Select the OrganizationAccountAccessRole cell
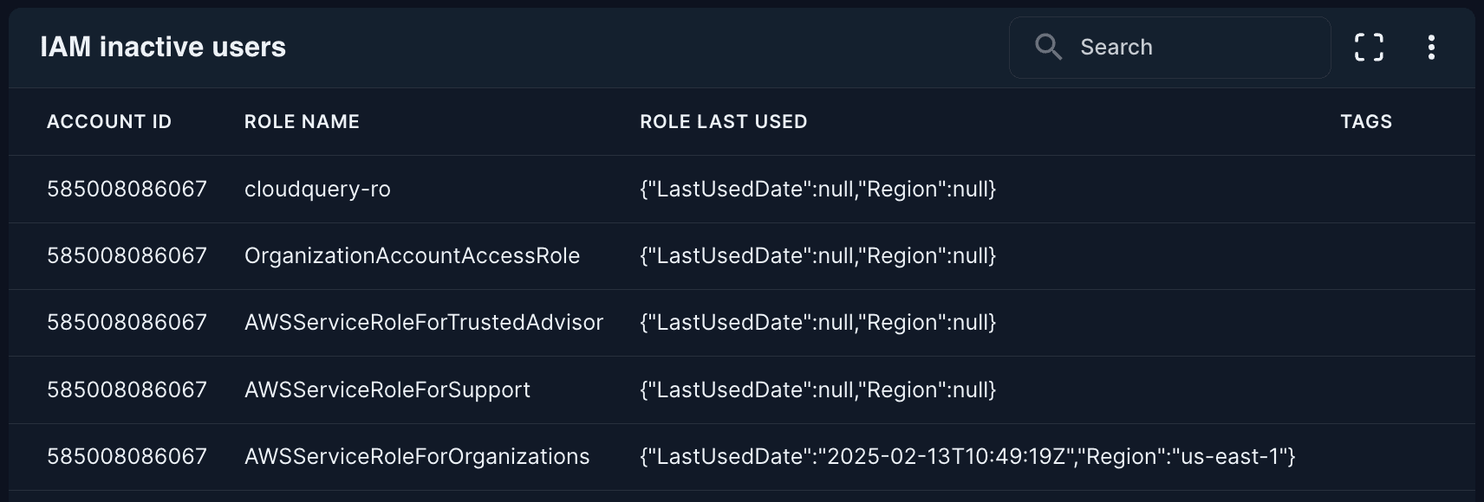This screenshot has height=502, width=1484. click(x=412, y=256)
